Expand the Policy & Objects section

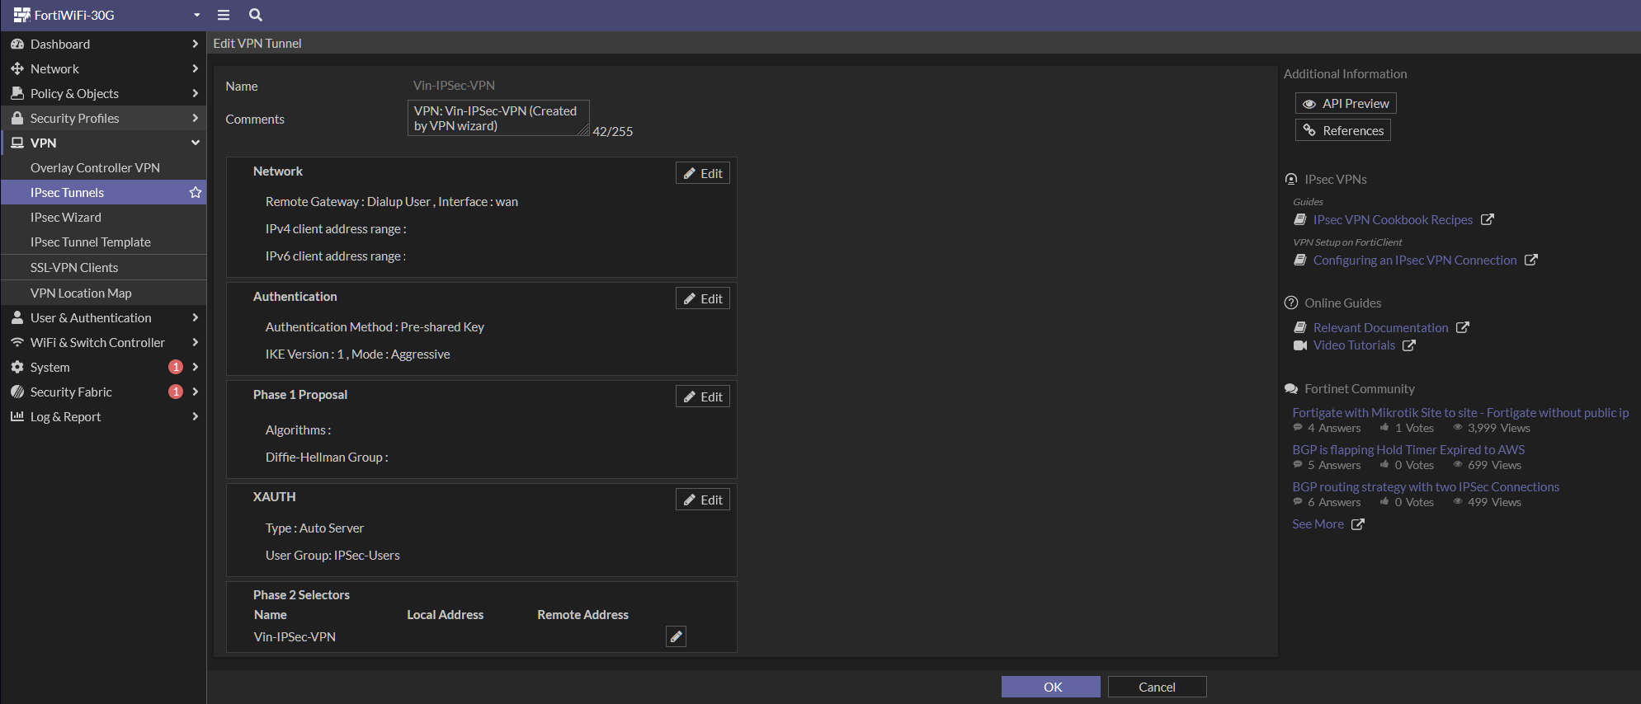[196, 93]
